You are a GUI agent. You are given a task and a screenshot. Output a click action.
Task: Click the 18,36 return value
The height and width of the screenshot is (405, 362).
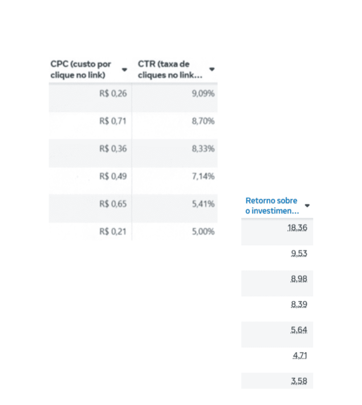tap(297, 228)
